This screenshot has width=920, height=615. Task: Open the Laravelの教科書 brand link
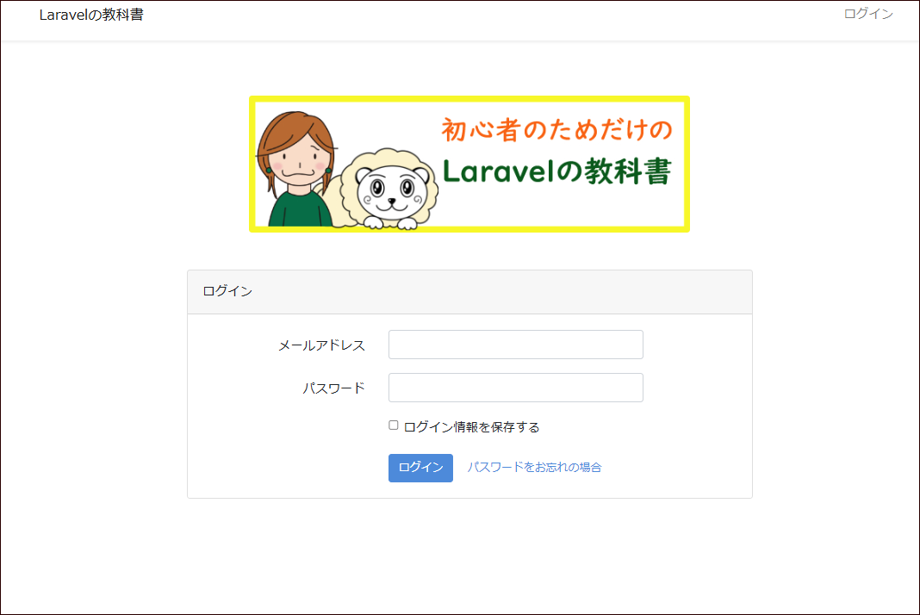(91, 15)
